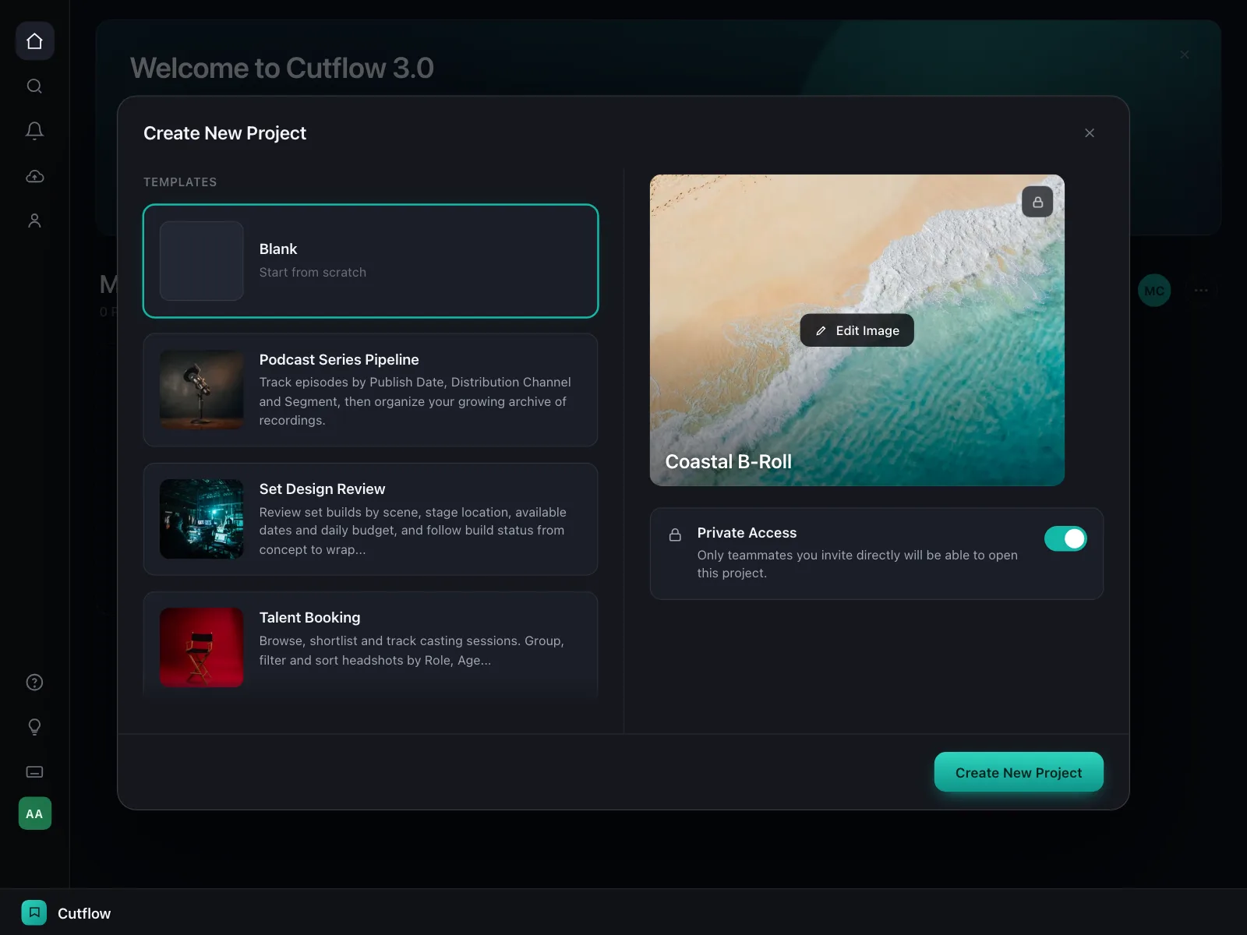The height and width of the screenshot is (935, 1247).
Task: Open the MC member avatar
Action: [1154, 291]
